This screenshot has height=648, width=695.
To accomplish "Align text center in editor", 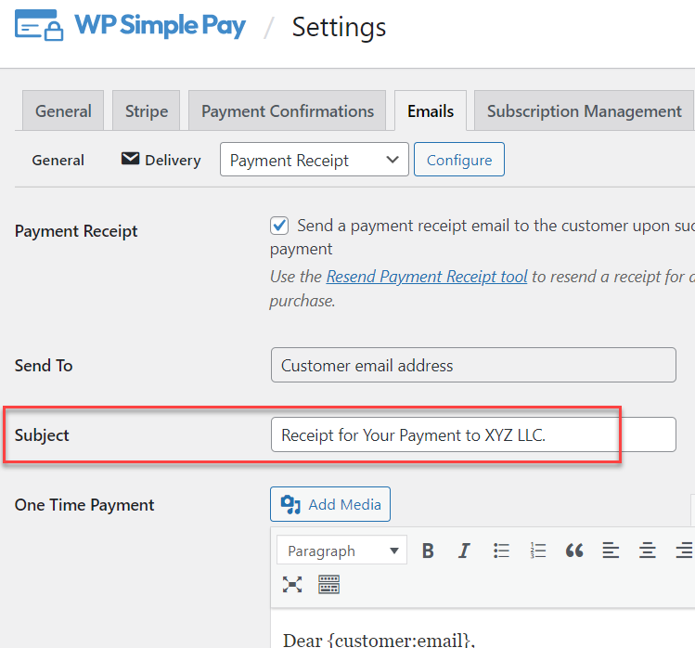I will point(647,551).
